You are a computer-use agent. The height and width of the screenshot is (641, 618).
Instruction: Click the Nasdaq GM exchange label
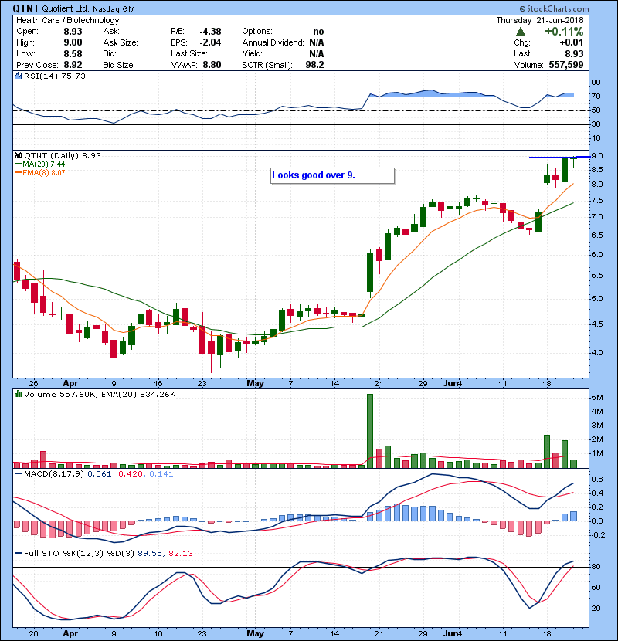pos(114,9)
